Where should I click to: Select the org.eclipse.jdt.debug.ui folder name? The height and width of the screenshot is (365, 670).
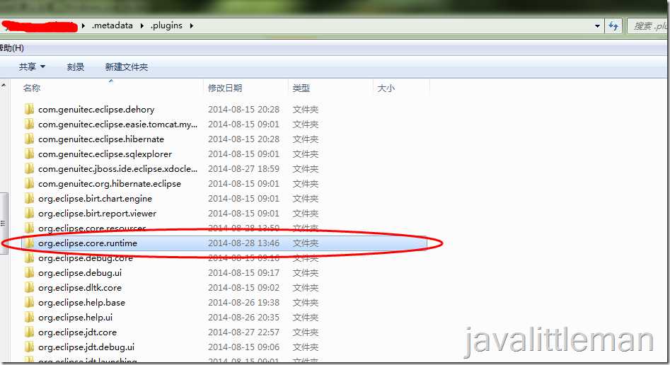coord(86,347)
